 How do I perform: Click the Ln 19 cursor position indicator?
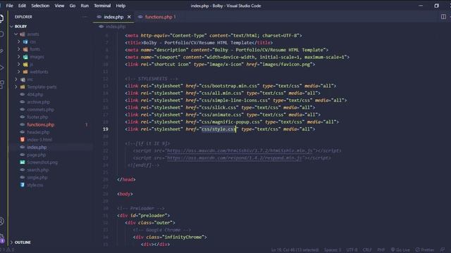click(295, 250)
